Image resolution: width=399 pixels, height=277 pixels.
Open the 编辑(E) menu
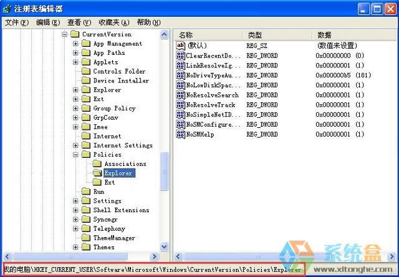[48, 22]
